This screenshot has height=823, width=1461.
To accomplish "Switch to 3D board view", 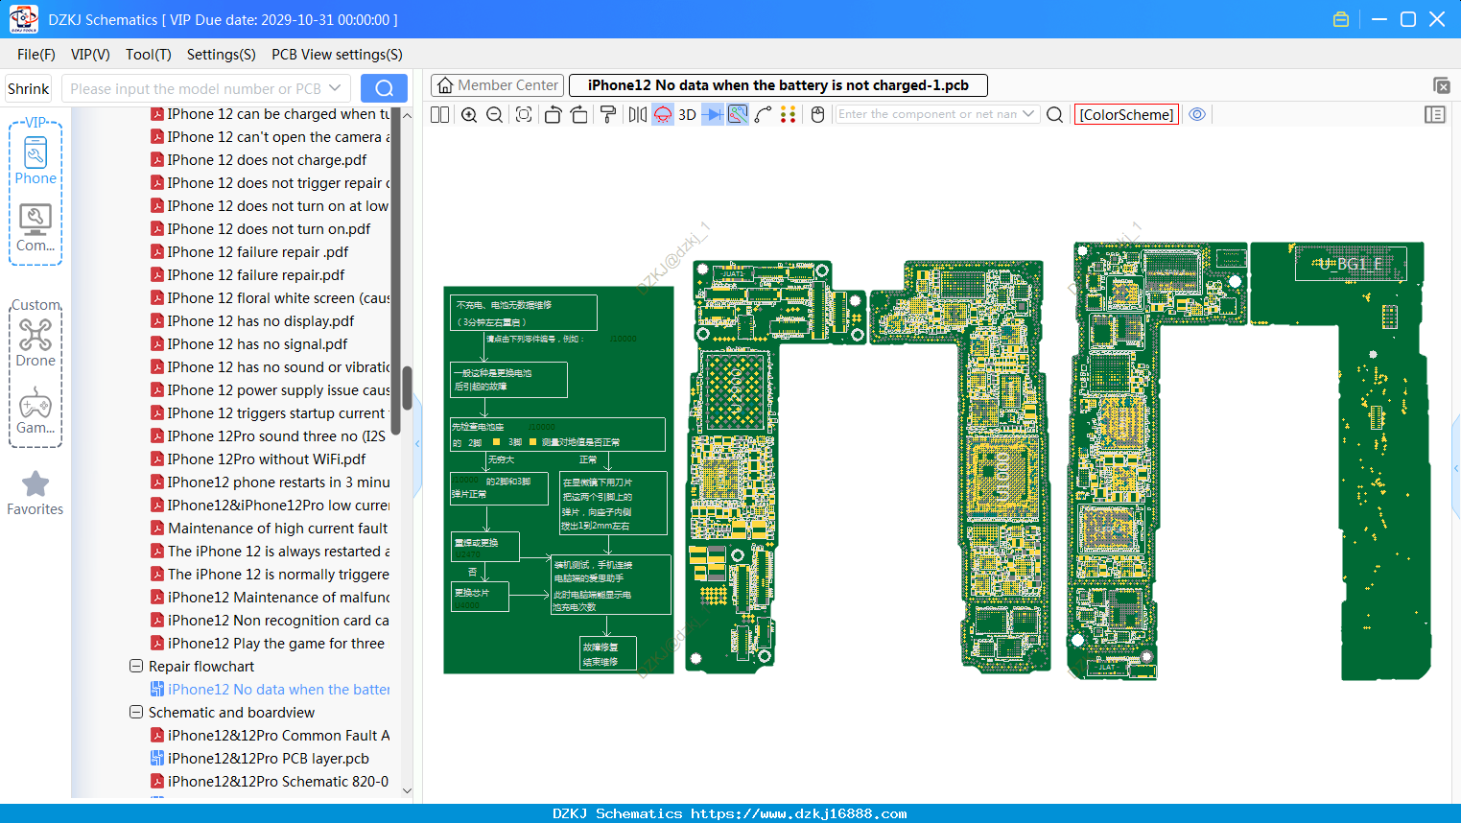I will (x=687, y=114).
